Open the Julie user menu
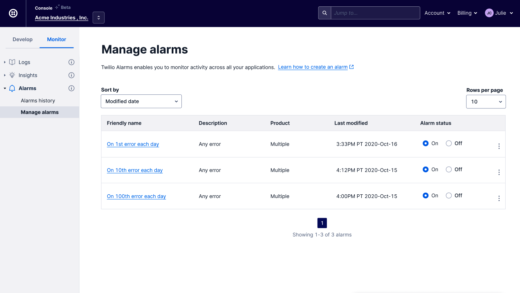520x293 pixels. pos(504,13)
